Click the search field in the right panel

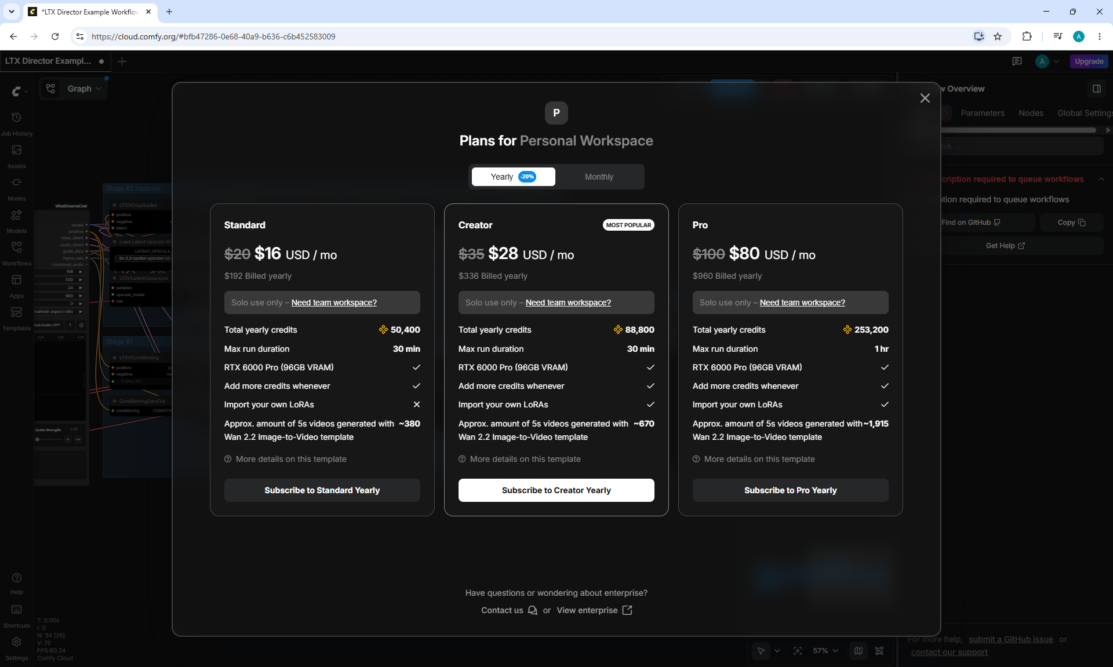pos(1022,147)
